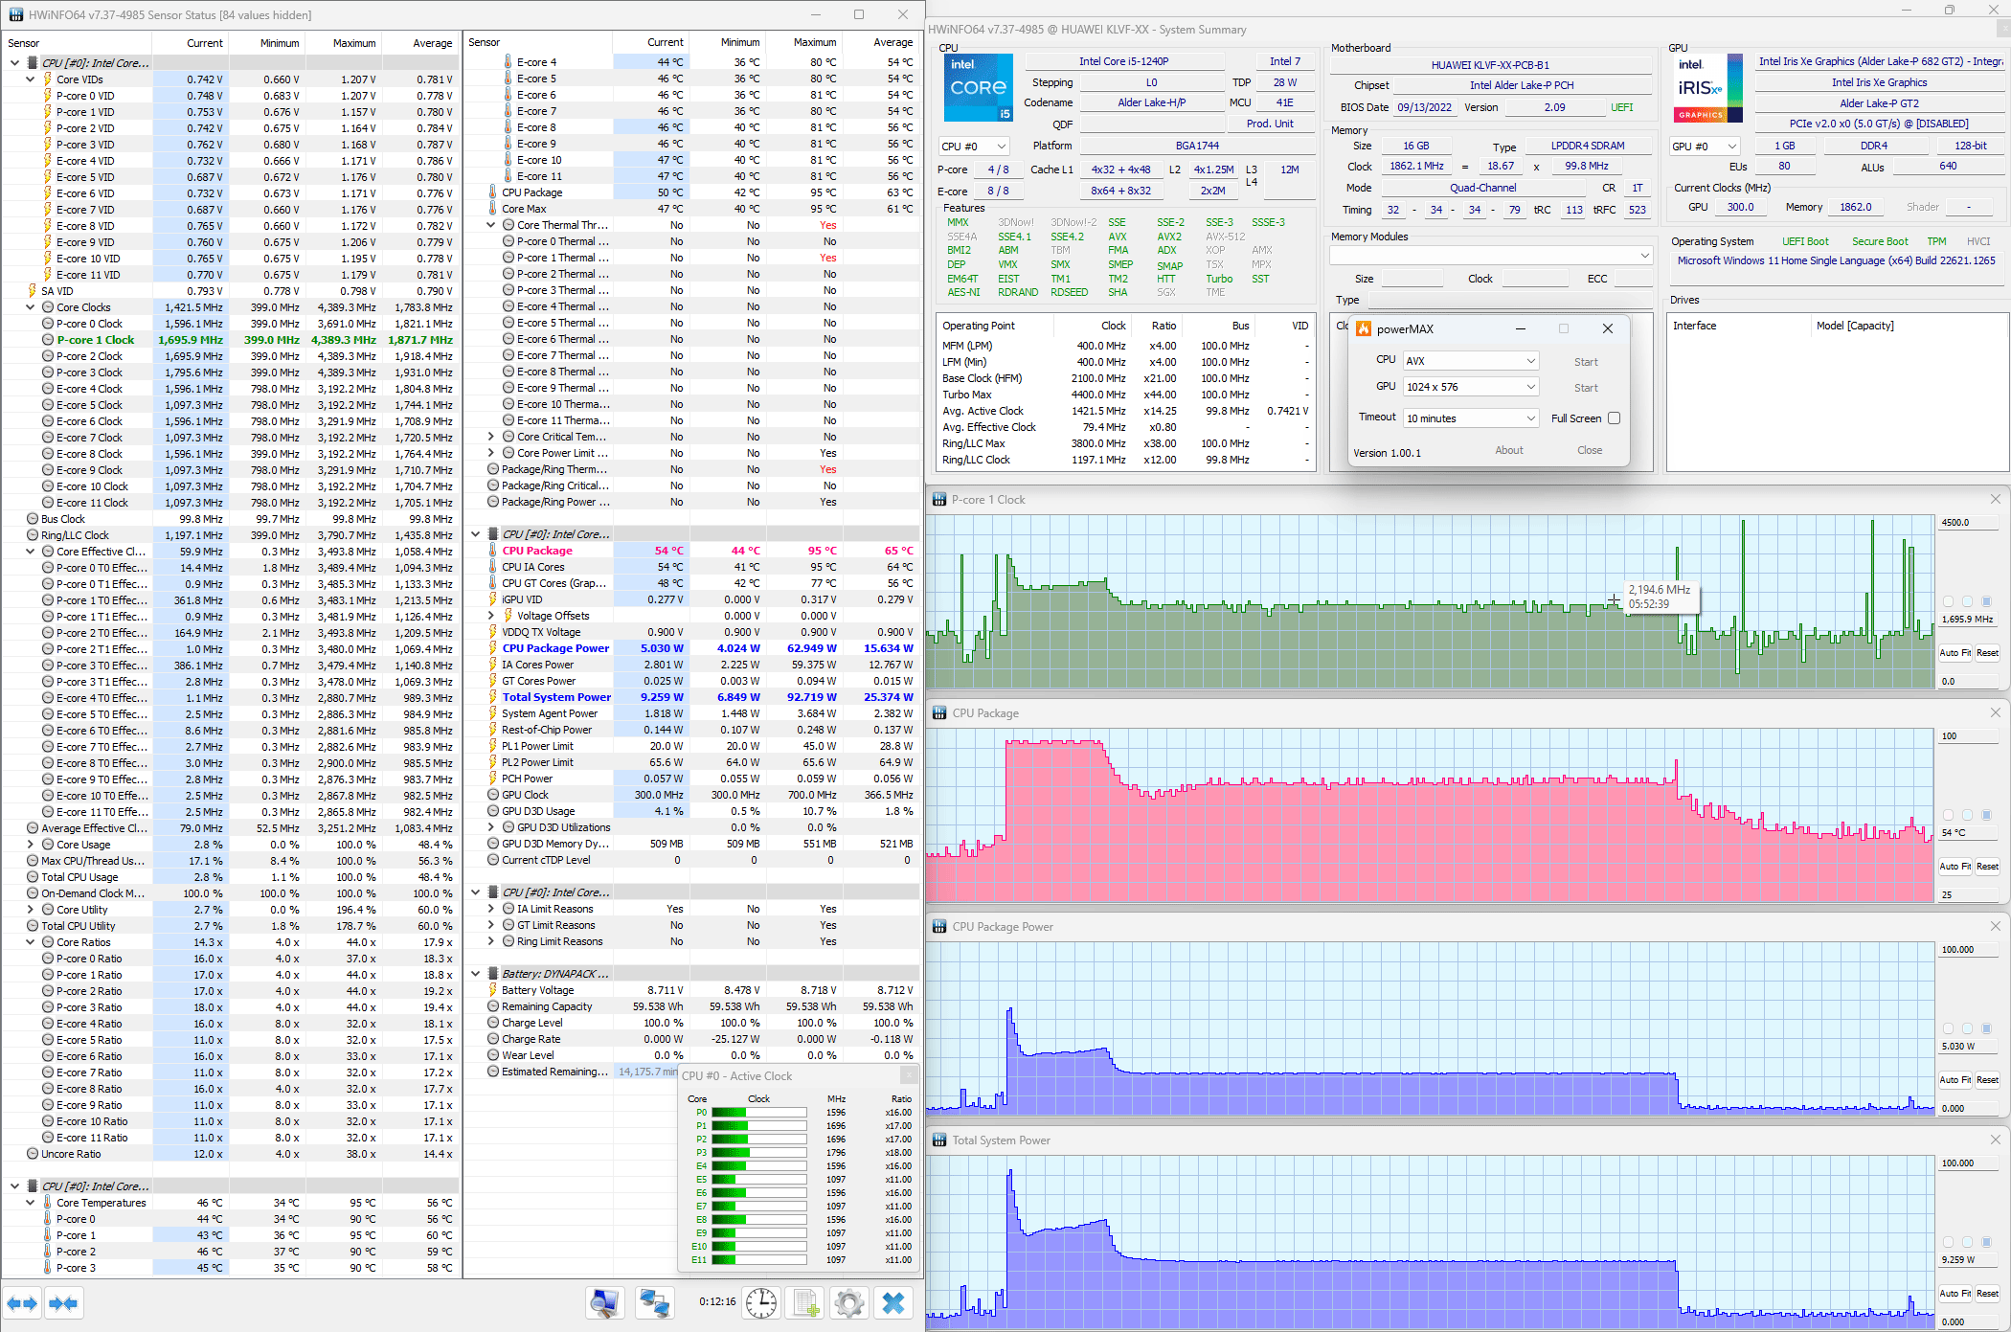Click the About button in powerMAX

[1509, 450]
